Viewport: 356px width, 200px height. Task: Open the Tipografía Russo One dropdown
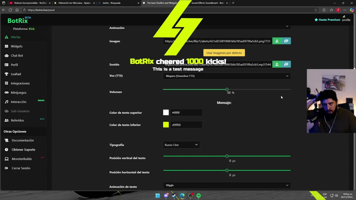[x=181, y=145]
